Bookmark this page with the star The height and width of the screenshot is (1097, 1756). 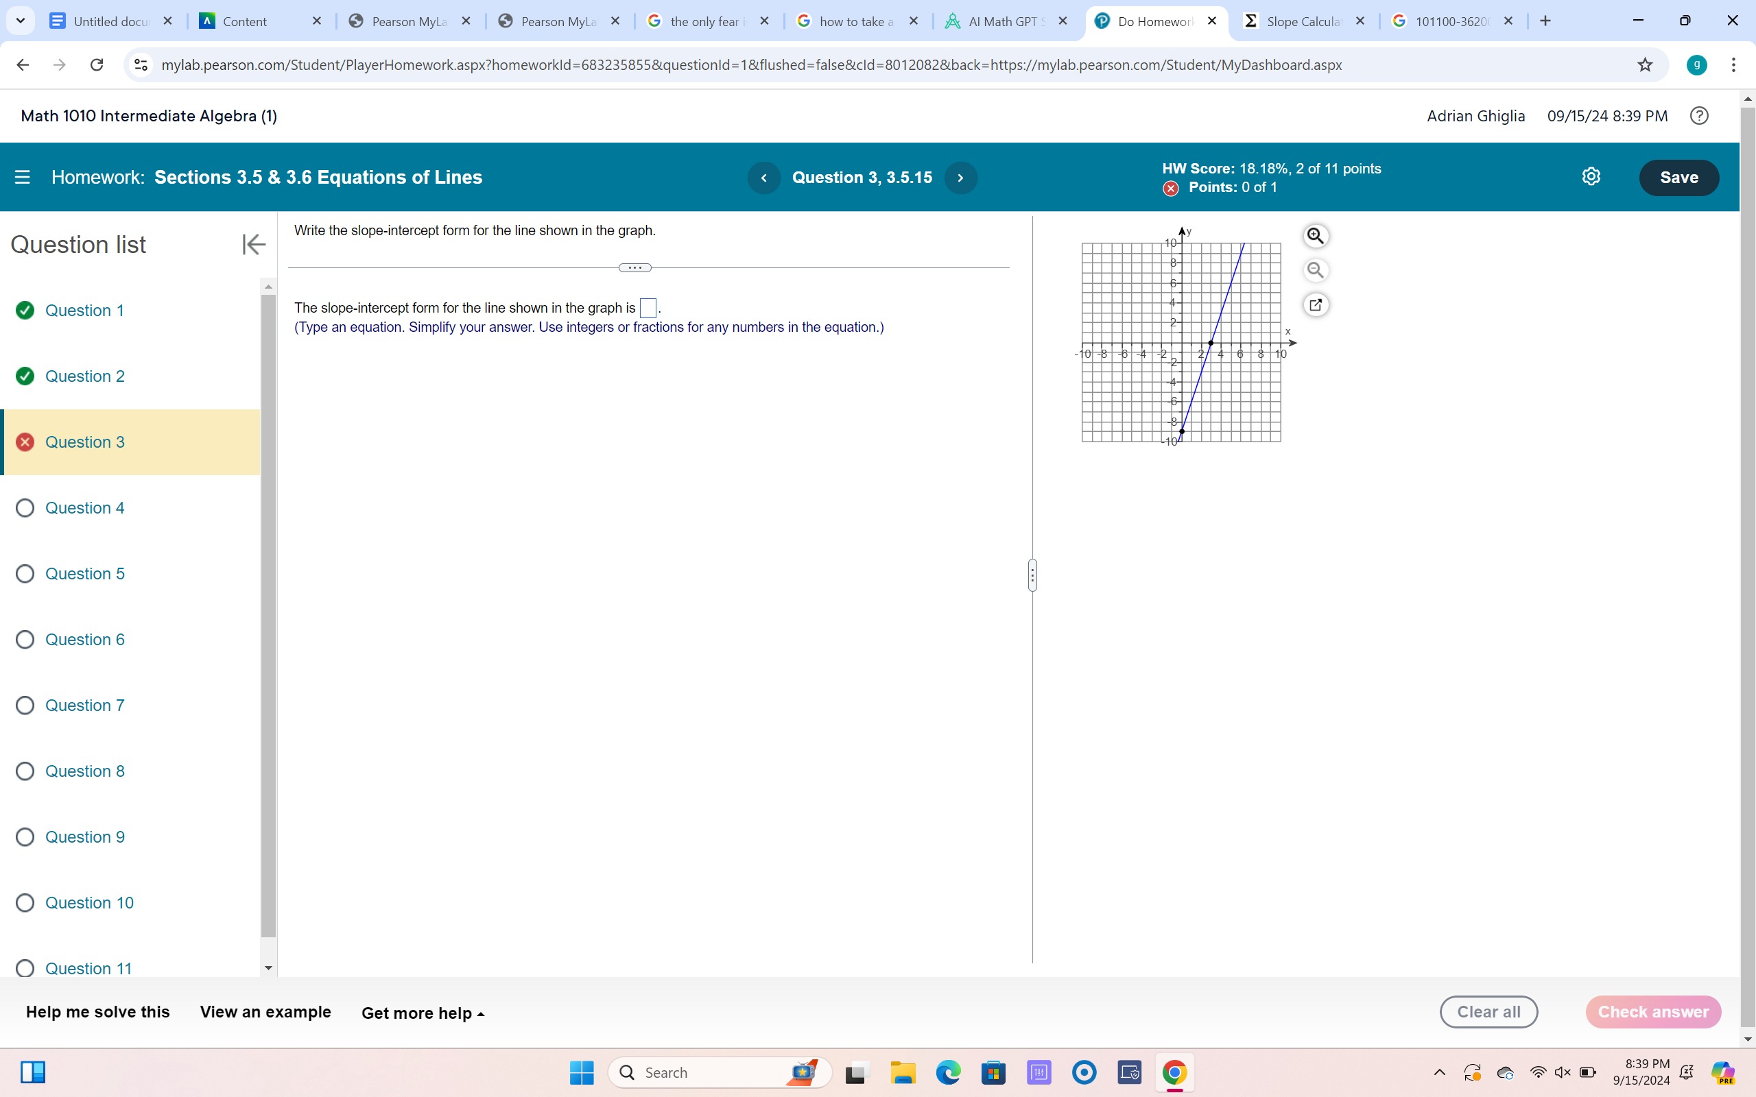click(x=1644, y=64)
